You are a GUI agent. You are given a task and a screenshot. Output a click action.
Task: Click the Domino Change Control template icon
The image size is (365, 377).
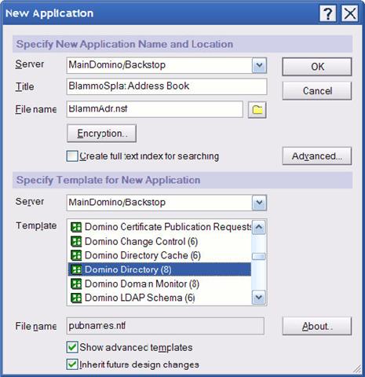click(76, 241)
